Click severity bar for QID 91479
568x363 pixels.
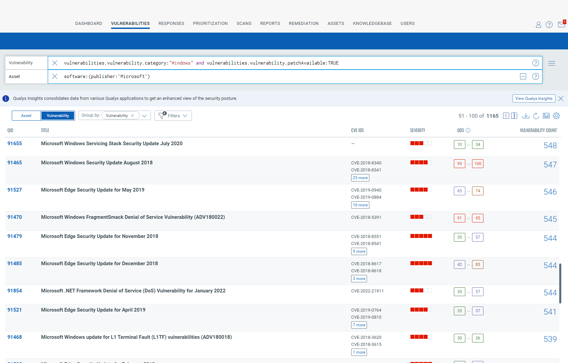(421, 236)
